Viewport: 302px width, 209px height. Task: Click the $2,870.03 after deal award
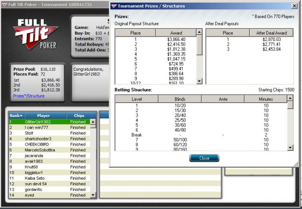click(271, 39)
